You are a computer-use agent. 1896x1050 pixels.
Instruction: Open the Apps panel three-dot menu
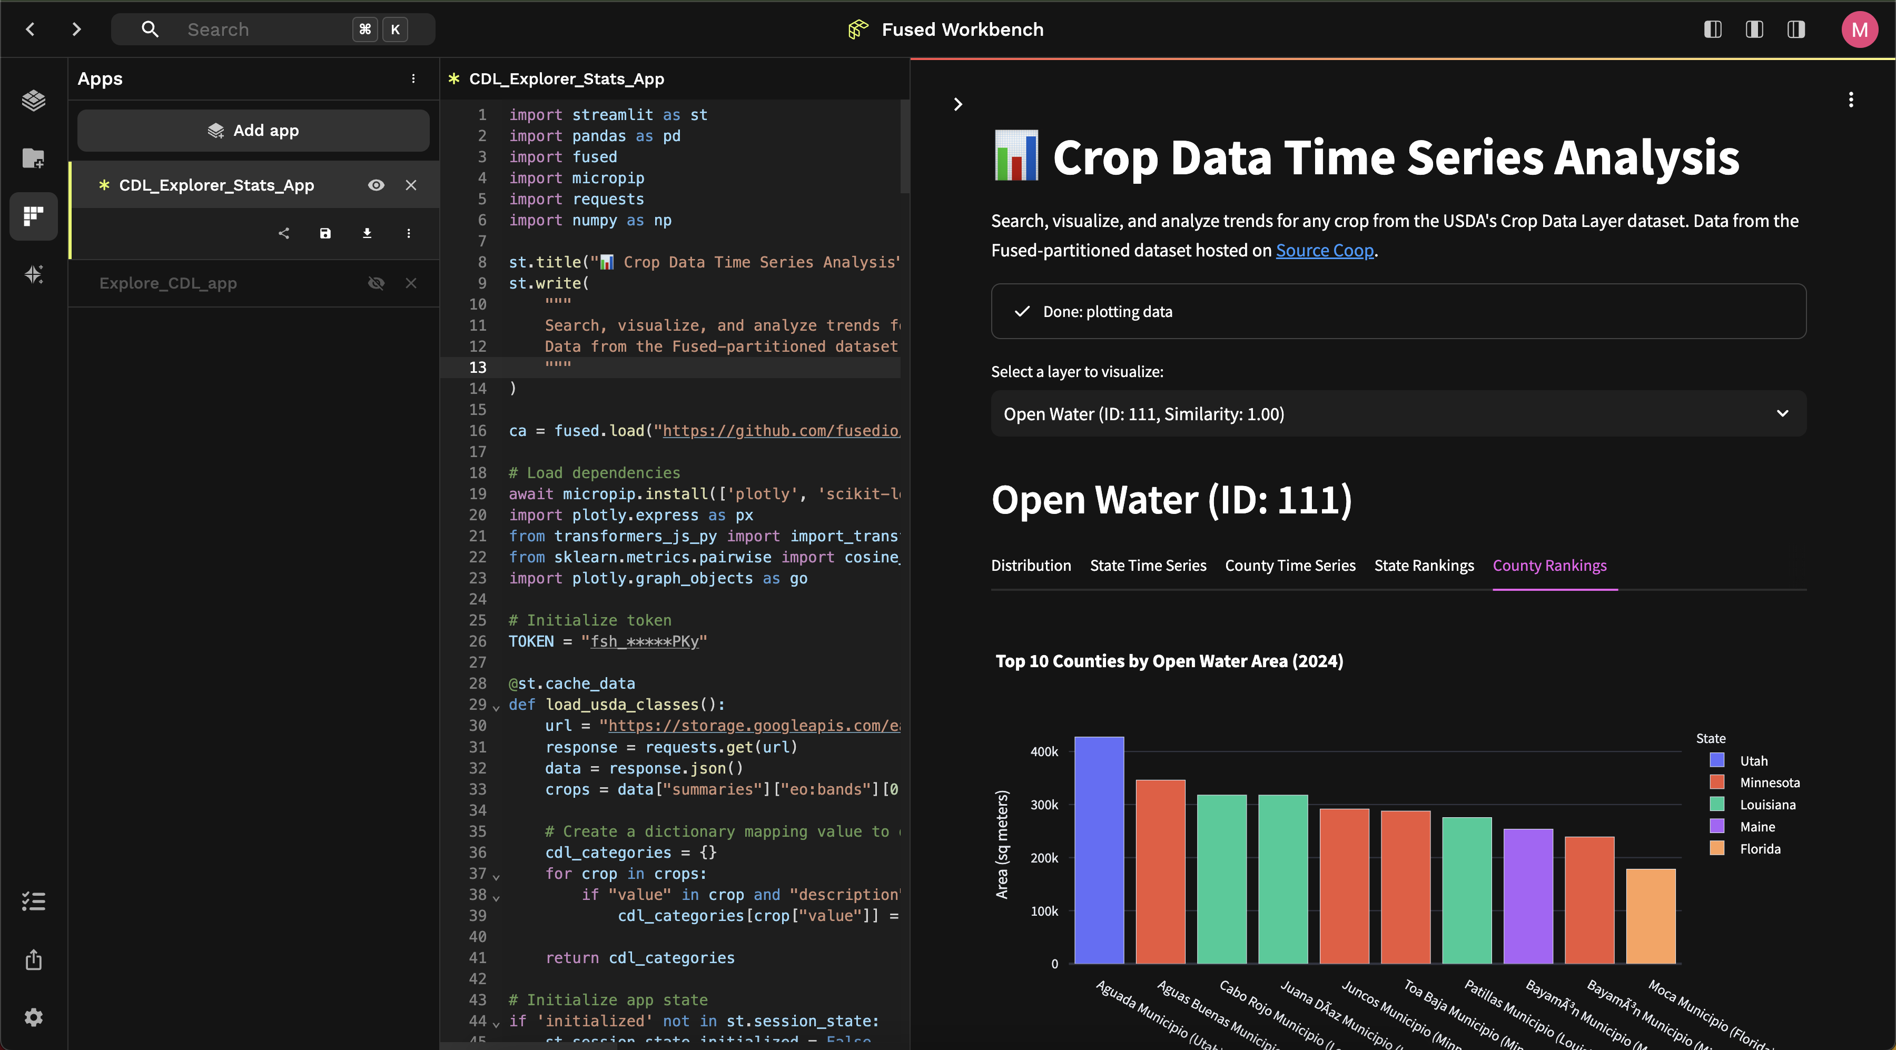(413, 79)
